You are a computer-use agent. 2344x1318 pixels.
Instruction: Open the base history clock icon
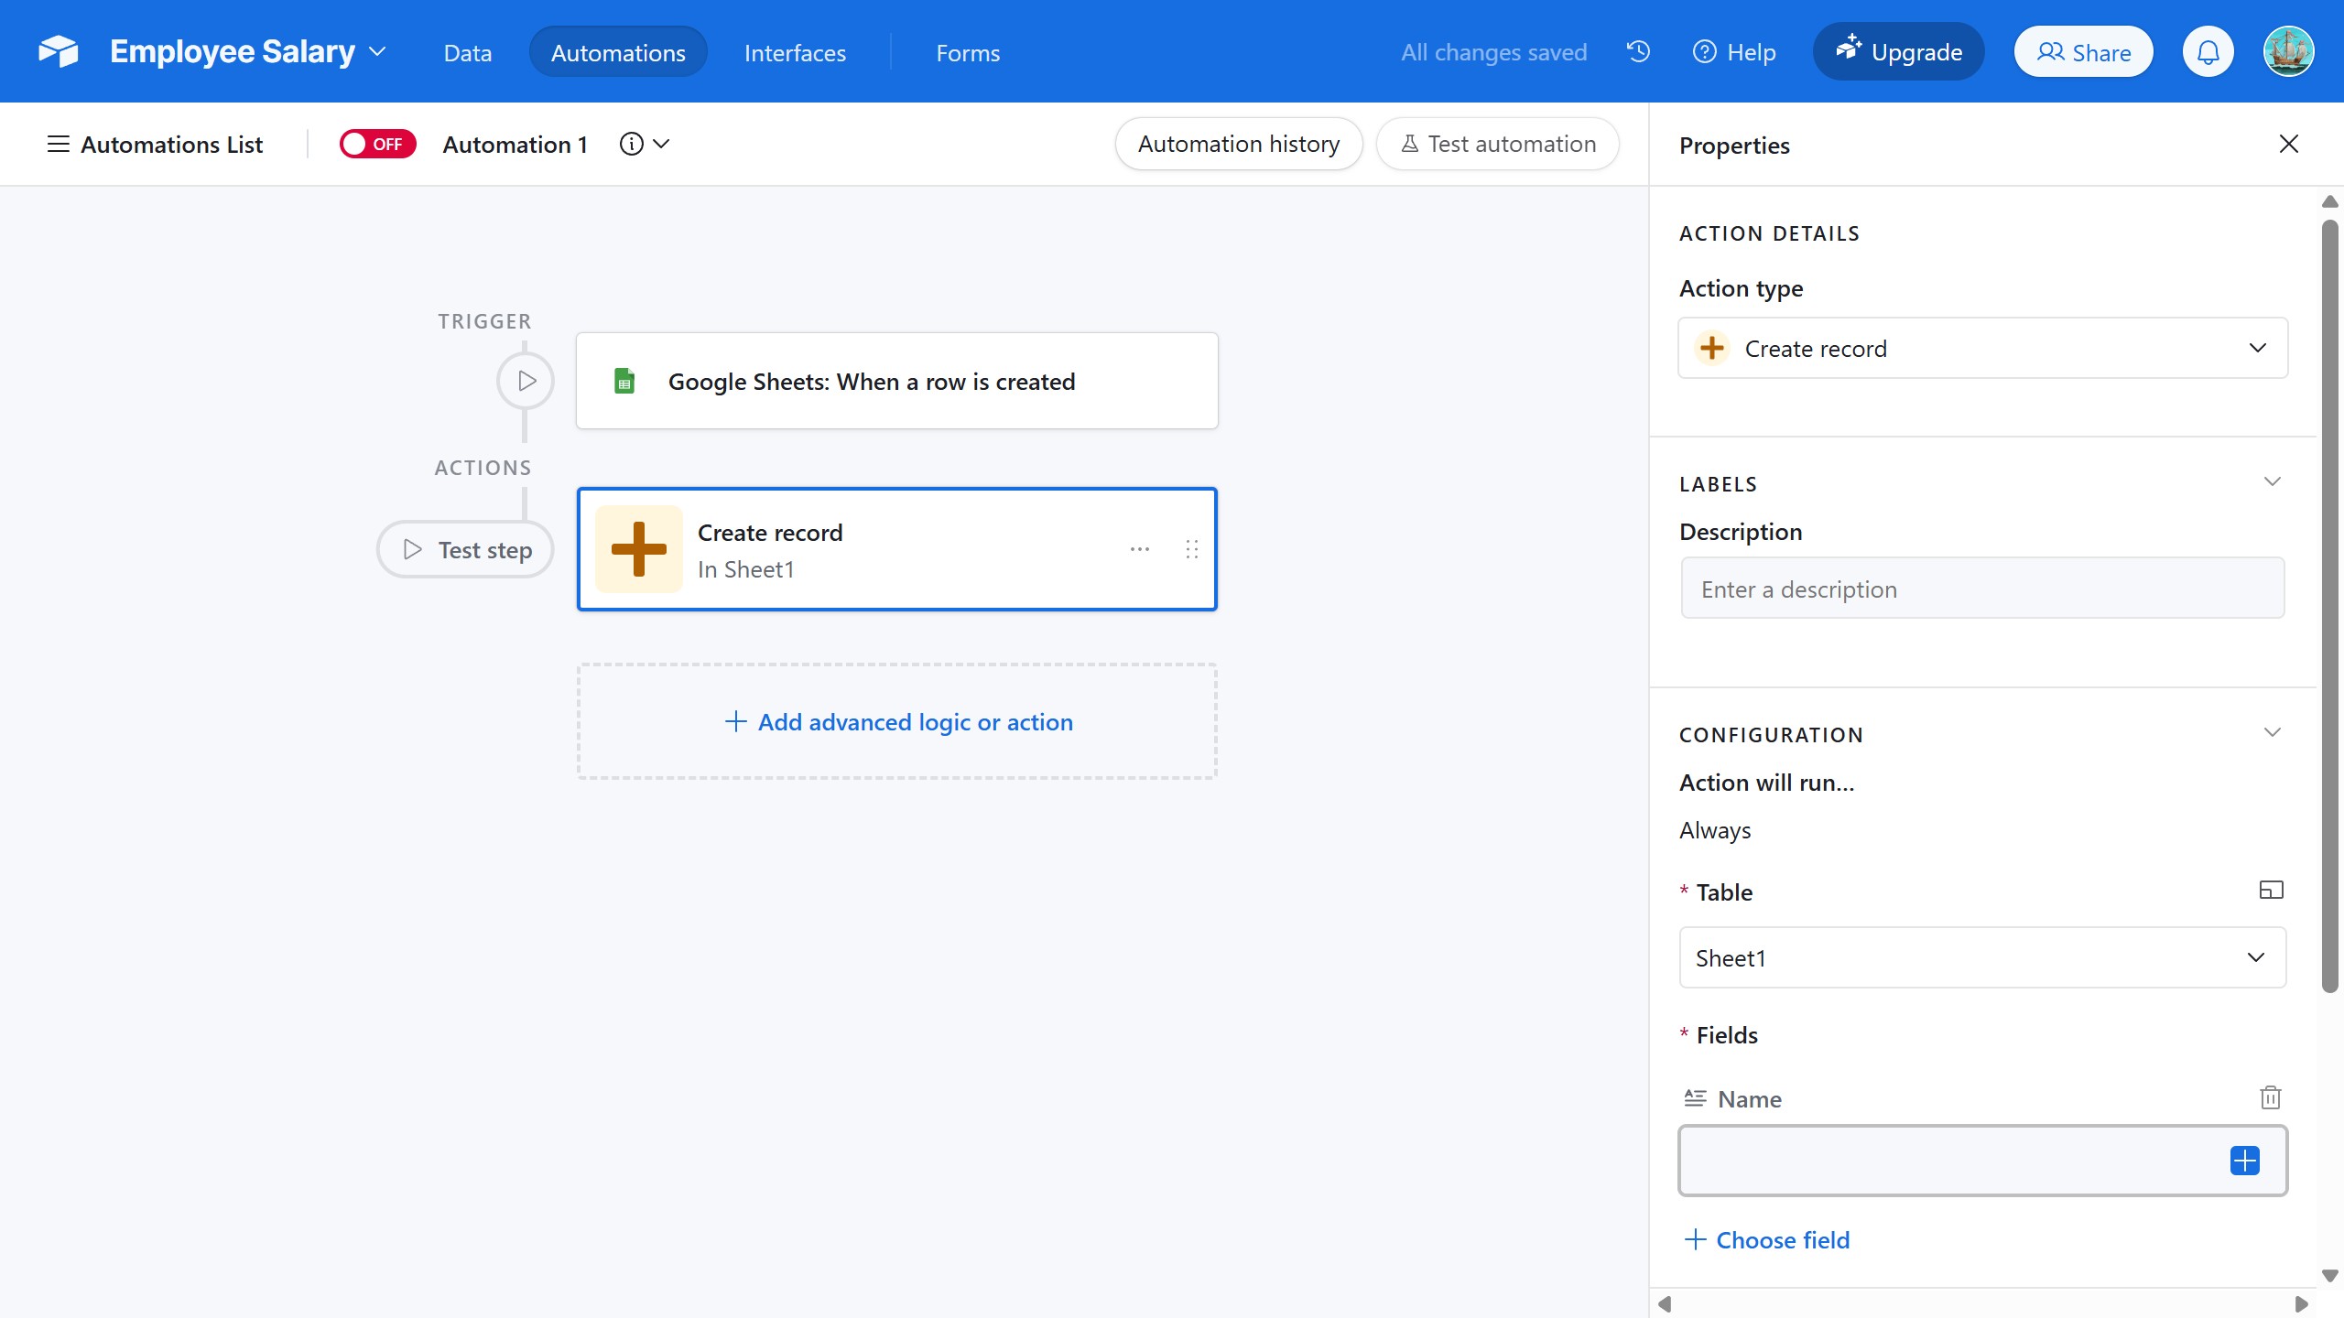click(x=1638, y=51)
